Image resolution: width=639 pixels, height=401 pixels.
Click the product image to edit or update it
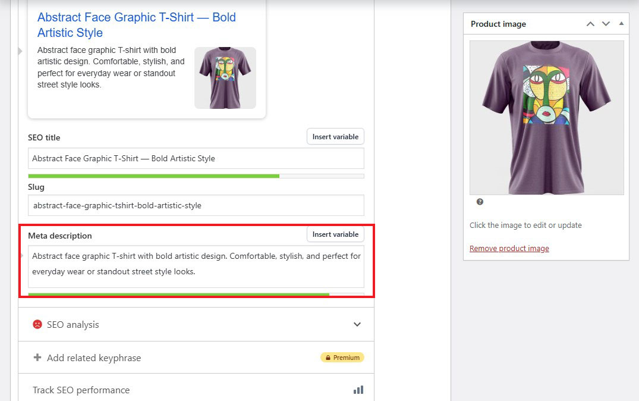[x=546, y=117]
